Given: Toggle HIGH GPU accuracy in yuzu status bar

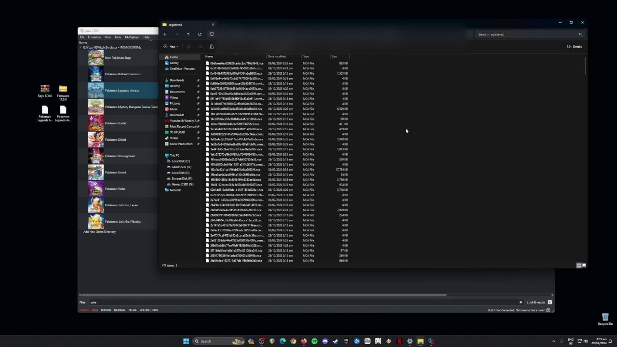Looking at the screenshot, I should [x=94, y=310].
